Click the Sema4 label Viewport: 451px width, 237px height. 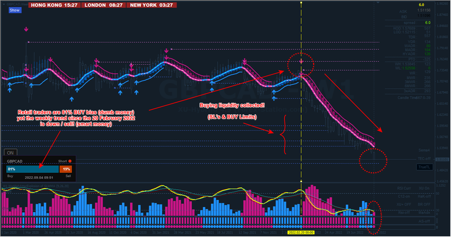coord(425,150)
